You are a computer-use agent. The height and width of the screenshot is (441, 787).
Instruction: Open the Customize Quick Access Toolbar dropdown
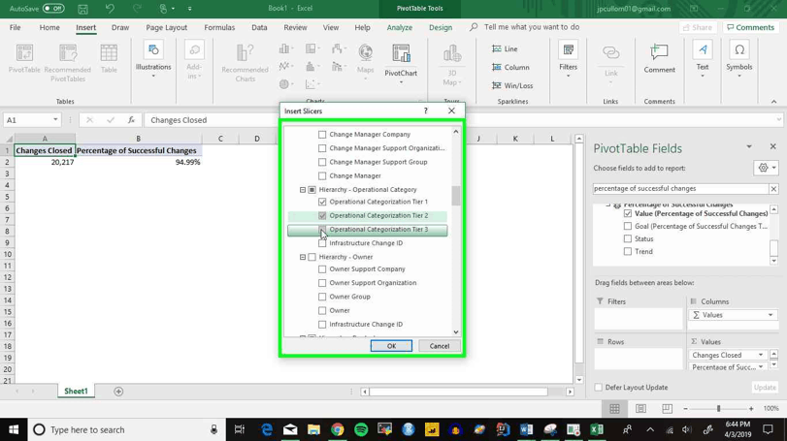point(190,9)
